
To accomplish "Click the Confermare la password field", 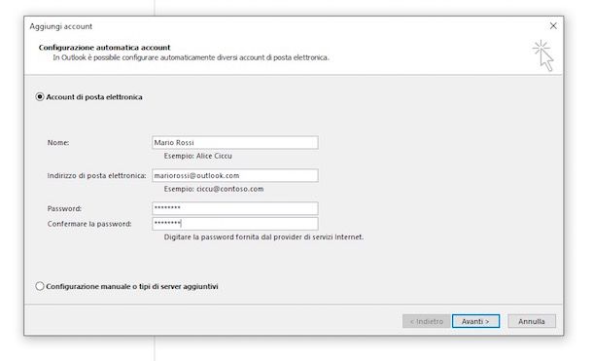I will click(x=235, y=224).
